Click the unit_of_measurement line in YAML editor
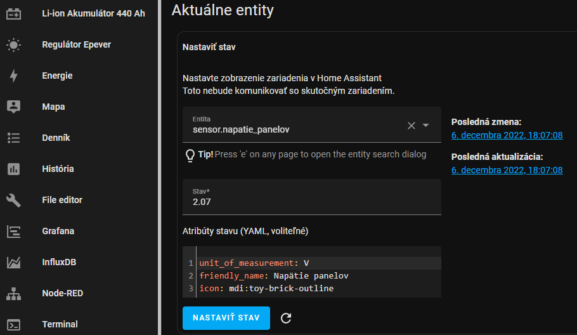 [x=254, y=263]
